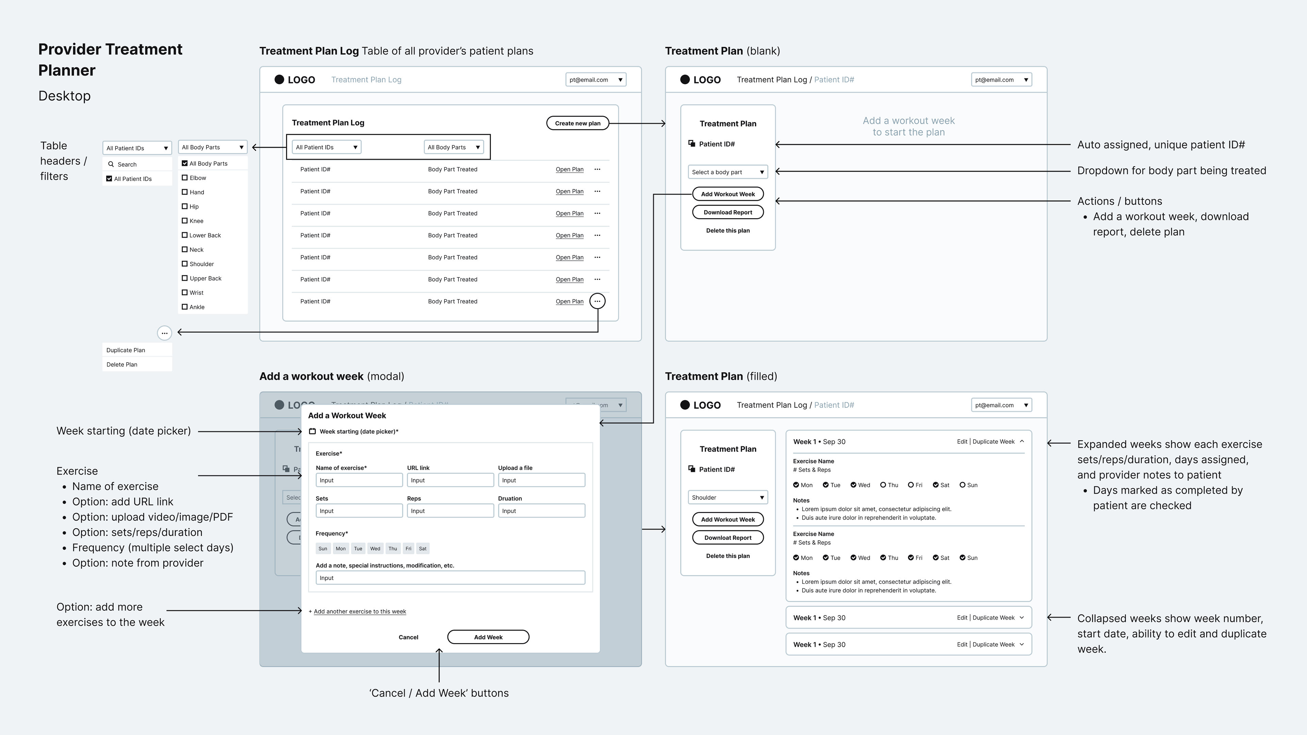
Task: Click Treatment Plan Log breadcrumb in blank plan window
Action: point(772,80)
